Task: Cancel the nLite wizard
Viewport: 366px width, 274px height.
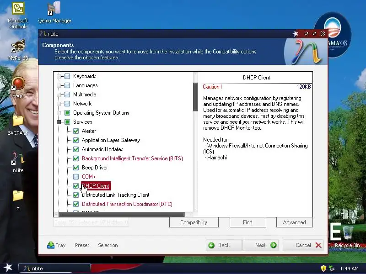Action: pyautogui.click(x=303, y=245)
